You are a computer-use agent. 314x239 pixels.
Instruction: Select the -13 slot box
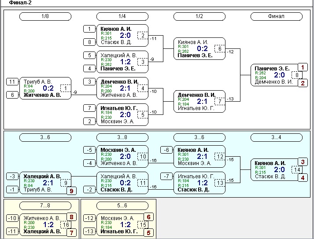pyautogui.click(x=89, y=232)
